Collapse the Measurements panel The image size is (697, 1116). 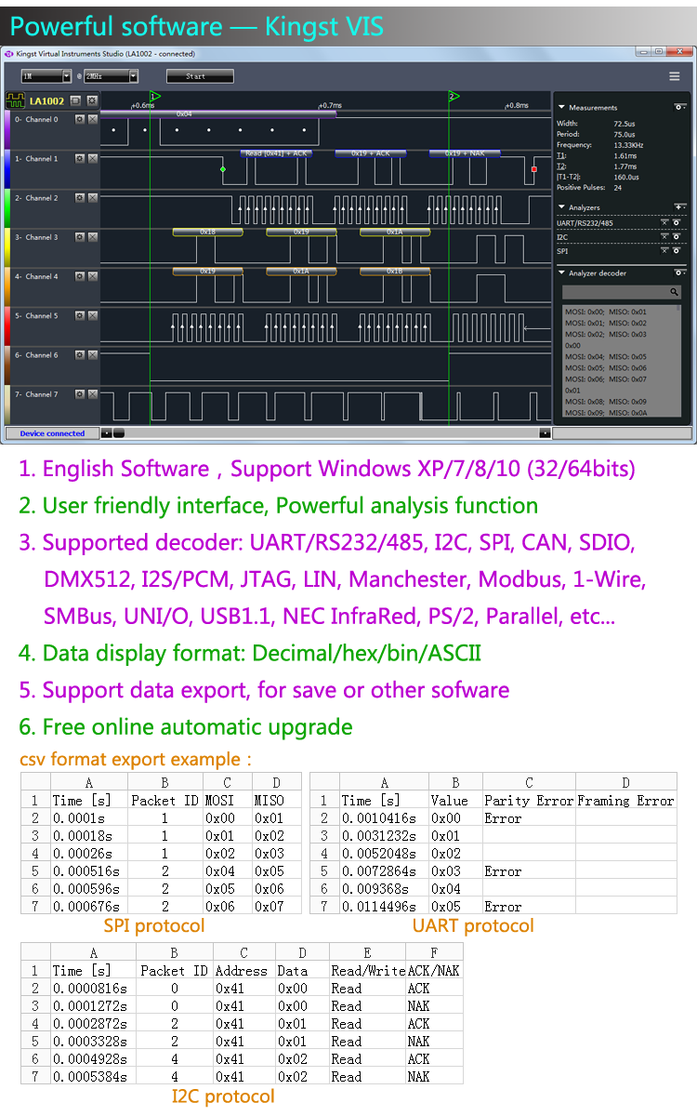coord(561,108)
